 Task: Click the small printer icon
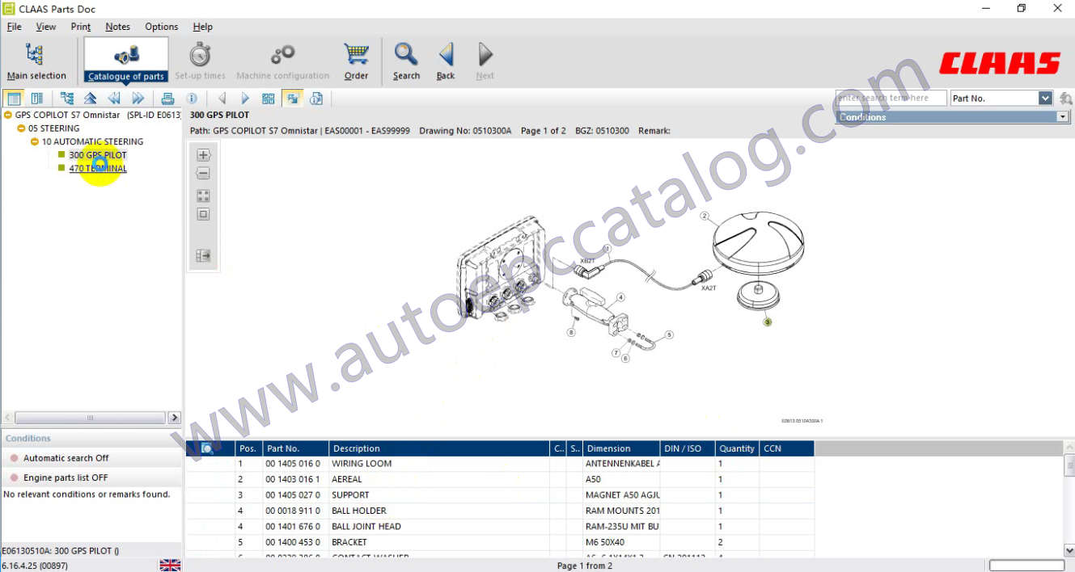pyautogui.click(x=168, y=99)
